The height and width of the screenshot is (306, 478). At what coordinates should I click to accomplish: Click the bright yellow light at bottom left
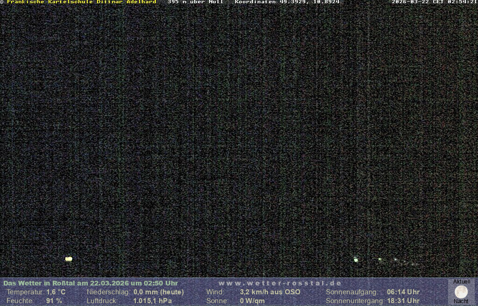pyautogui.click(x=69, y=259)
